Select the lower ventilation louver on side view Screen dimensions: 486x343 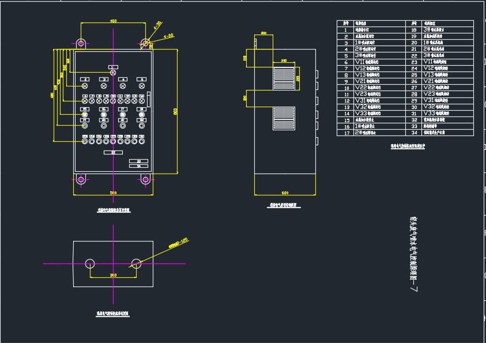284,118
